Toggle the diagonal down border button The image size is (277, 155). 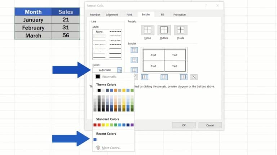(194, 77)
